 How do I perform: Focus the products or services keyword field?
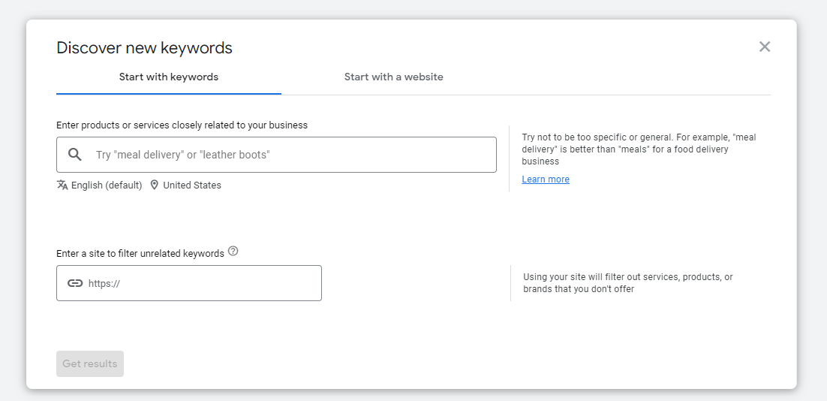tap(293, 155)
